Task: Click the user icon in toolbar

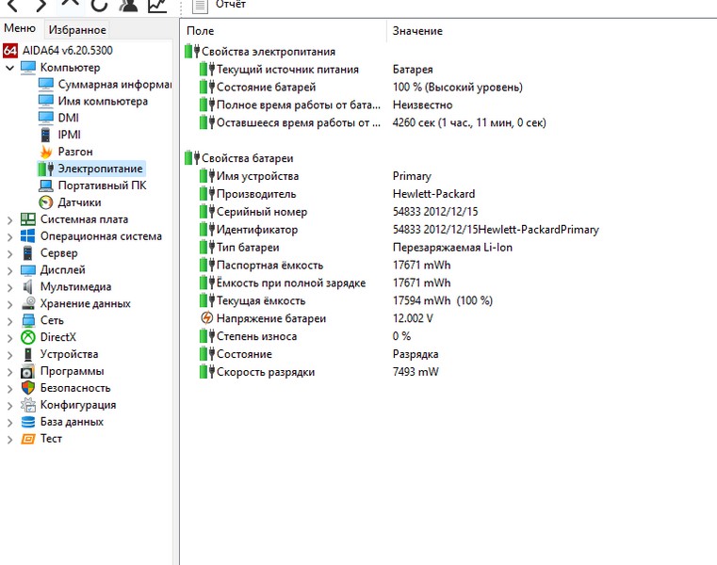Action: [x=128, y=6]
